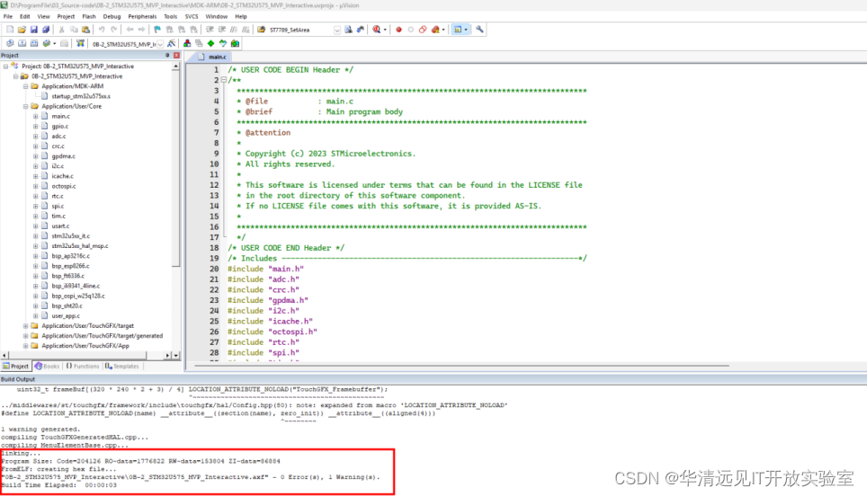Switch to the Templates panel tab

122,367
